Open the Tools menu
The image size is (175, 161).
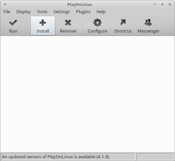pyautogui.click(x=42, y=12)
